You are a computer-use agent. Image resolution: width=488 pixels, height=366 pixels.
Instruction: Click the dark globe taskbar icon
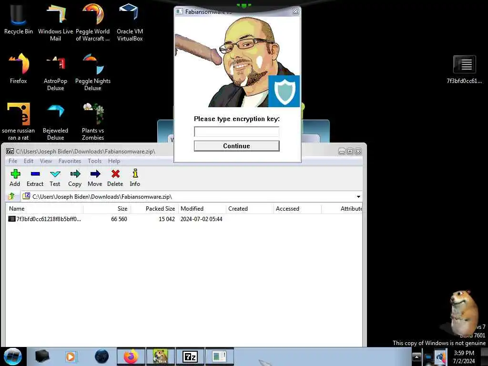(102, 356)
